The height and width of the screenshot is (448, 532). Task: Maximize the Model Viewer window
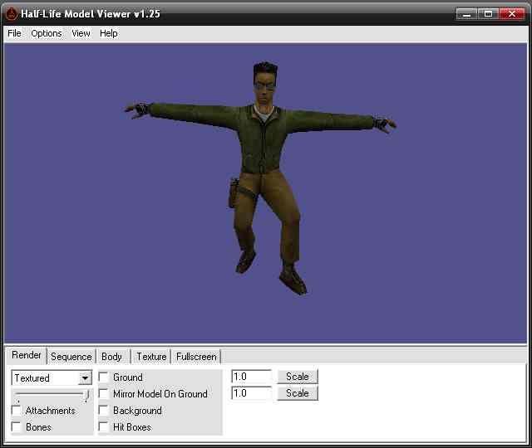pos(488,14)
